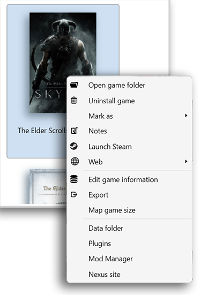
Task: Open Data folder entry
Action: point(129,228)
